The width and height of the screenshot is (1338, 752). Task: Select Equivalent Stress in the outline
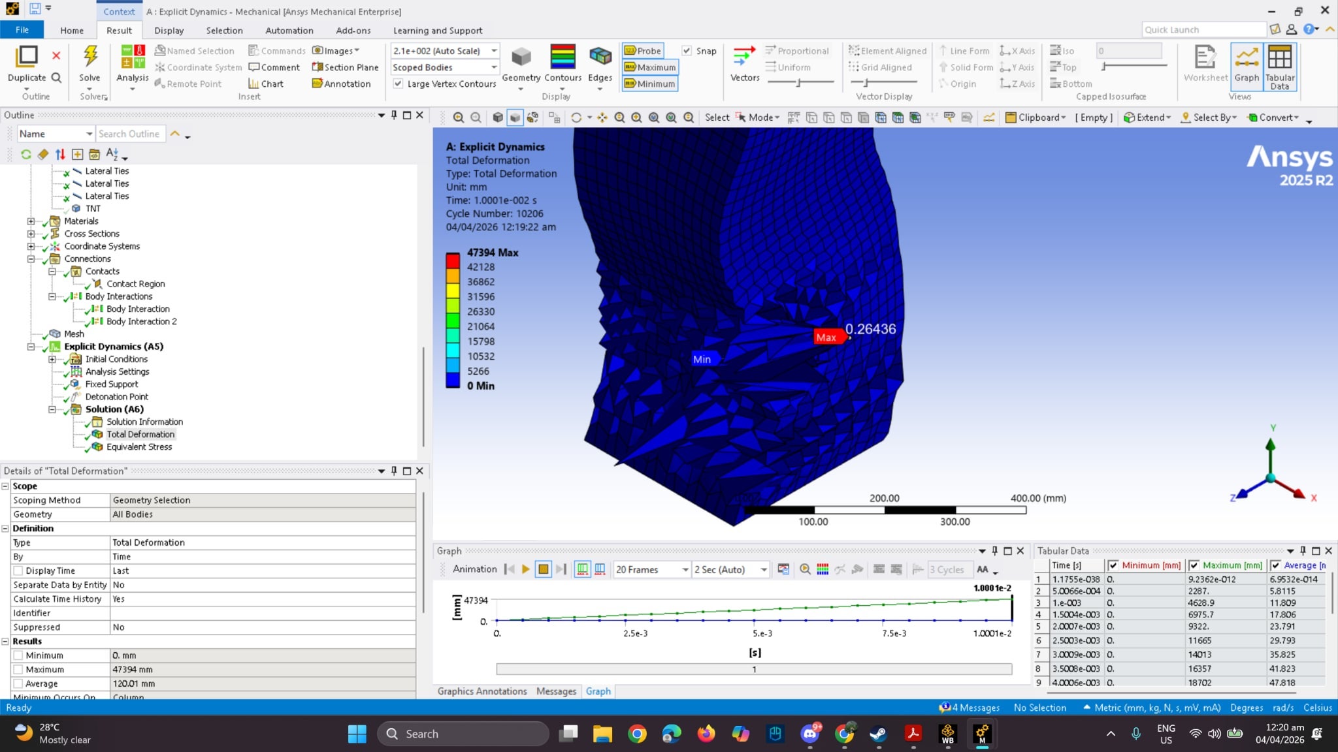tap(139, 447)
